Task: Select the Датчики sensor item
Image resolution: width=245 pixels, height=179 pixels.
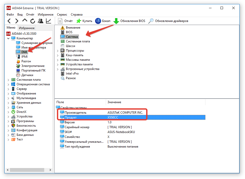Action: click(x=25, y=75)
